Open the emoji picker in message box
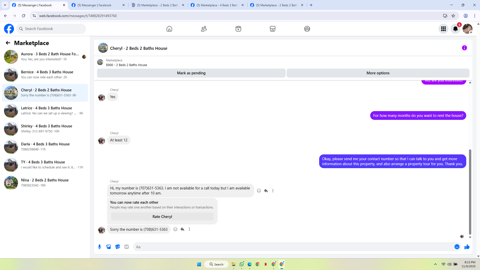Image resolution: width=480 pixels, height=270 pixels. coord(457,247)
